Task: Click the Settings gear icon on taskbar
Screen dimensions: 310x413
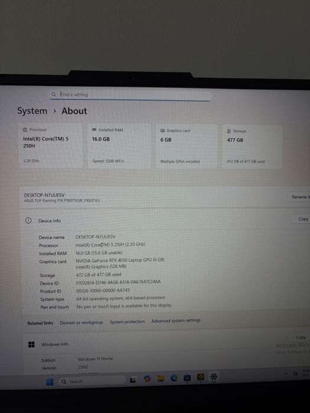Action: click(x=214, y=377)
